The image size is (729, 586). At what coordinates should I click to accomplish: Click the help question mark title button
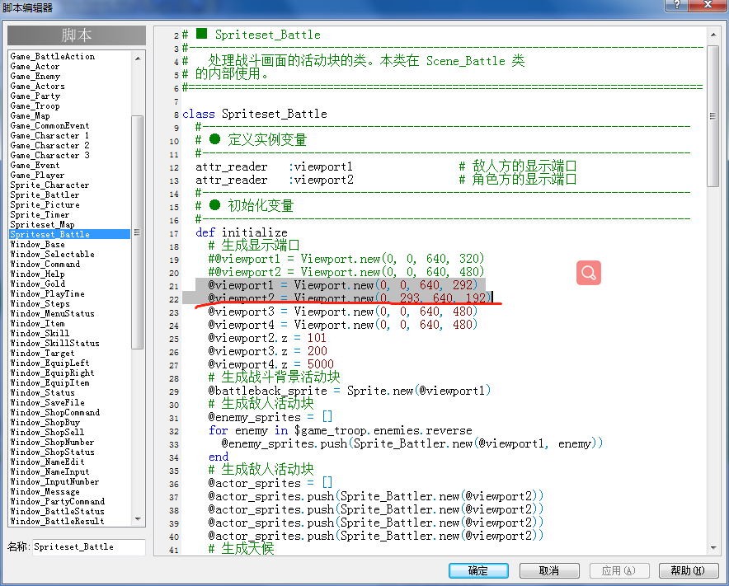coord(676,5)
